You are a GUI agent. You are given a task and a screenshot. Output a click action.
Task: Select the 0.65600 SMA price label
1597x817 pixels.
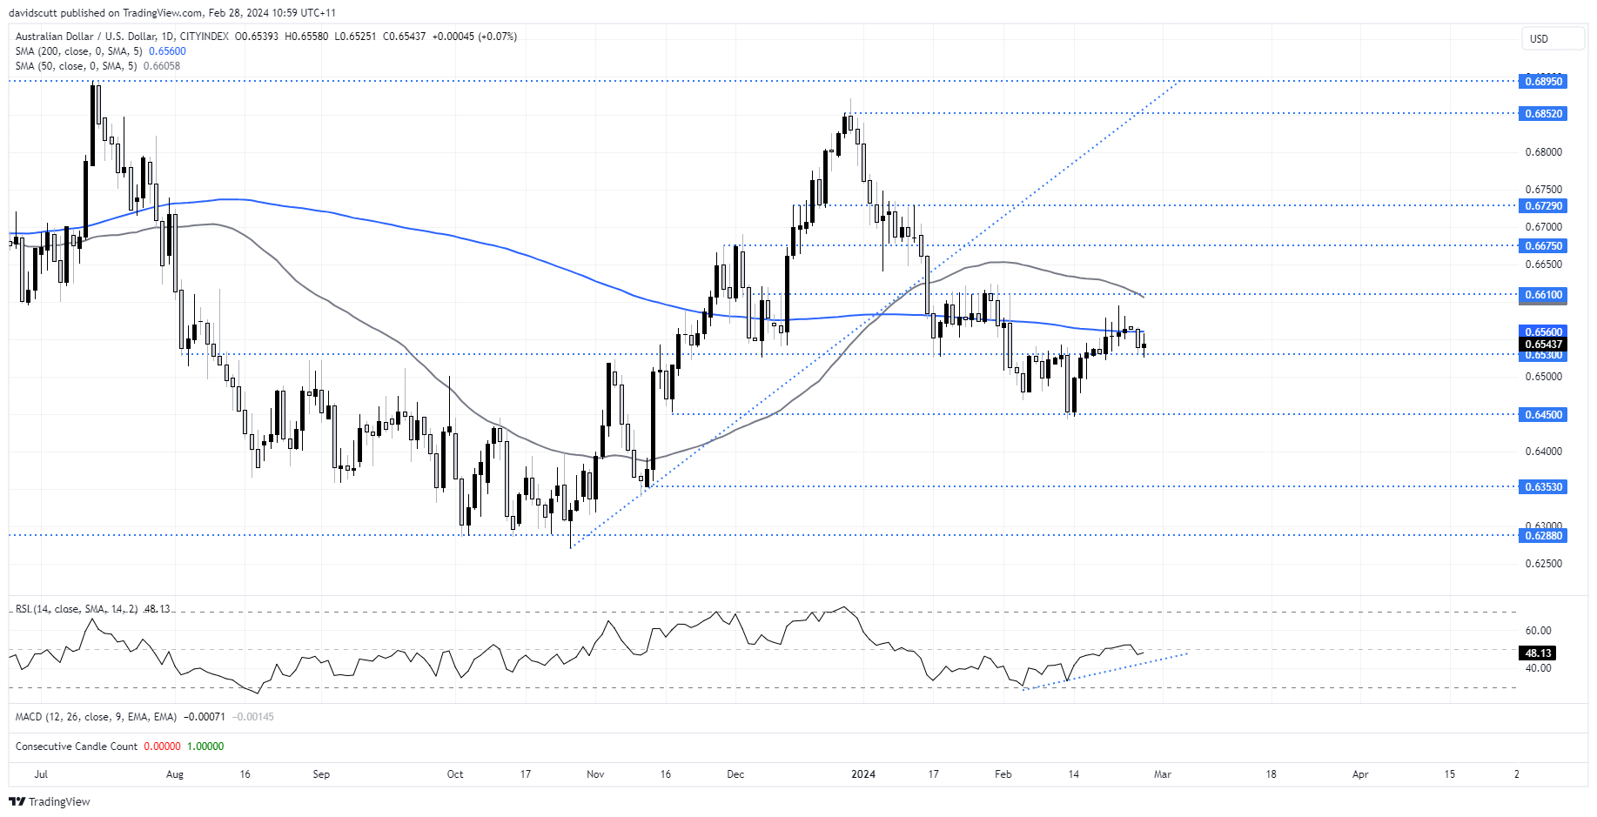click(x=1543, y=331)
